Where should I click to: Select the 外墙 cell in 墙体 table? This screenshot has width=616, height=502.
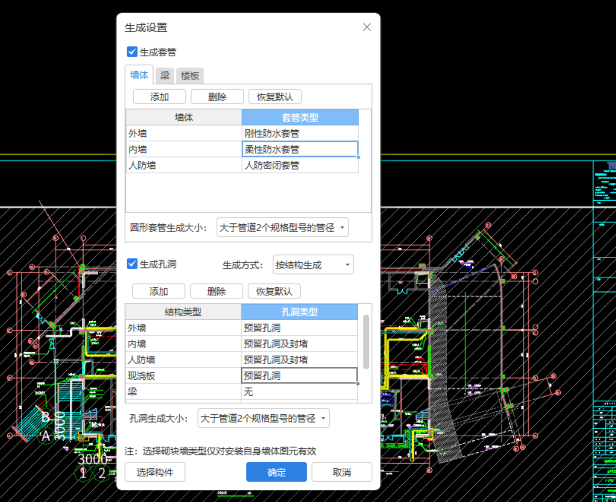(184, 133)
